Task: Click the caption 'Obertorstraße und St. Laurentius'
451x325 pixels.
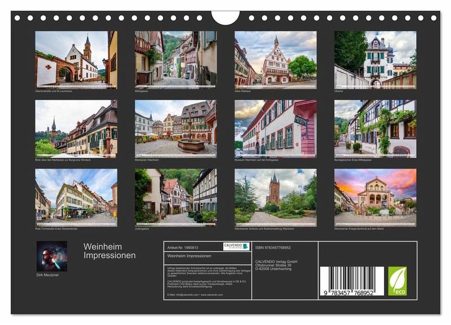Action: pos(54,91)
